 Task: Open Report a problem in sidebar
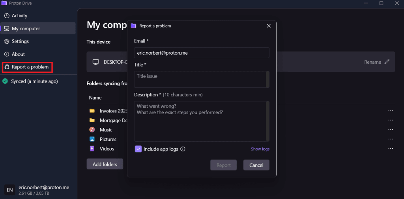pyautogui.click(x=28, y=67)
